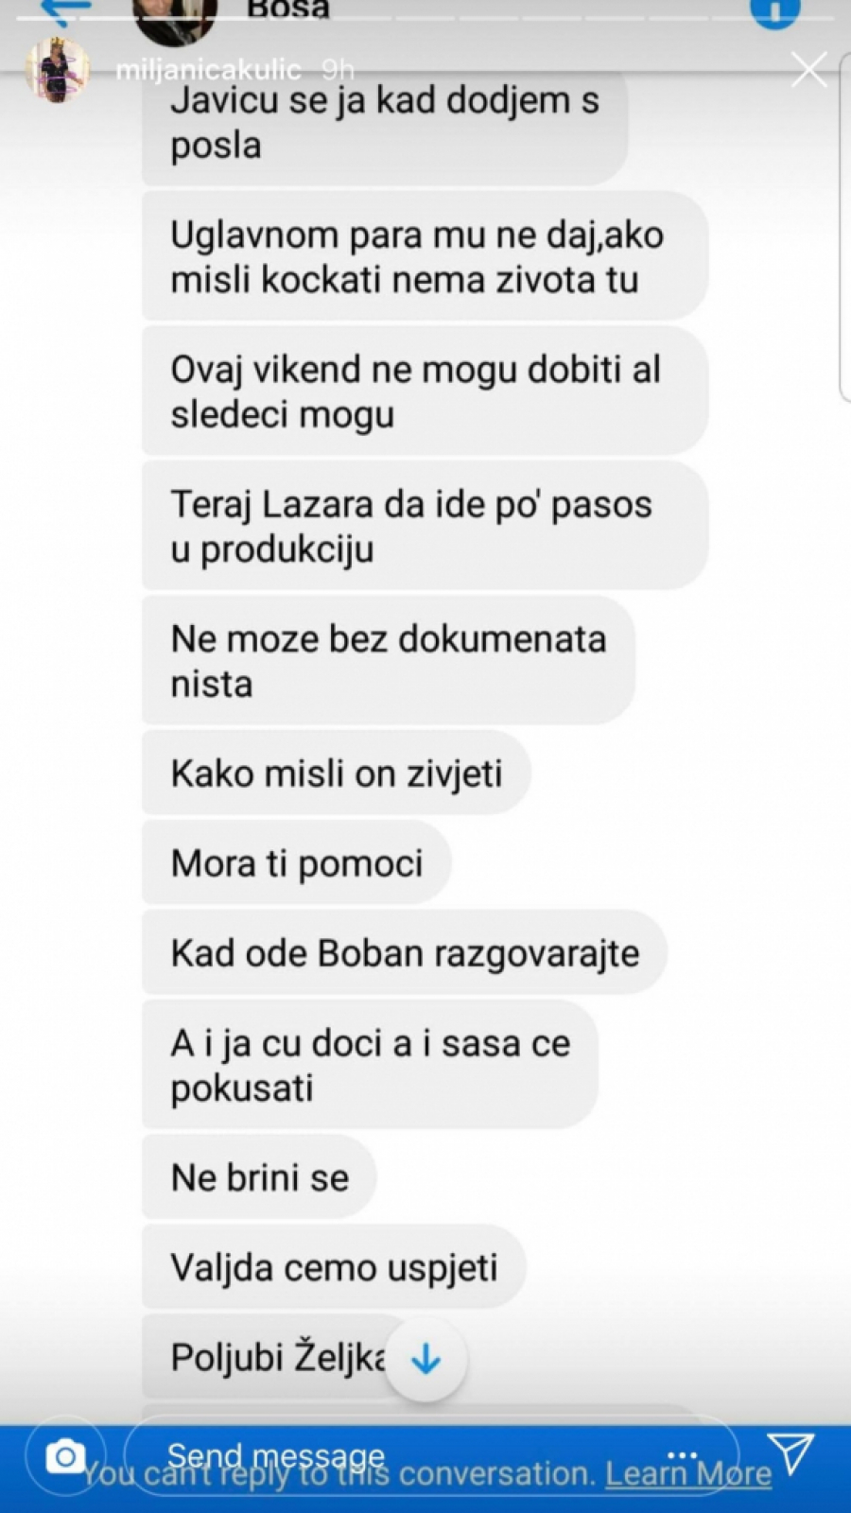Select the "Mora ti pomoci" message bubble
The height and width of the screenshot is (1513, 851).
click(296, 863)
